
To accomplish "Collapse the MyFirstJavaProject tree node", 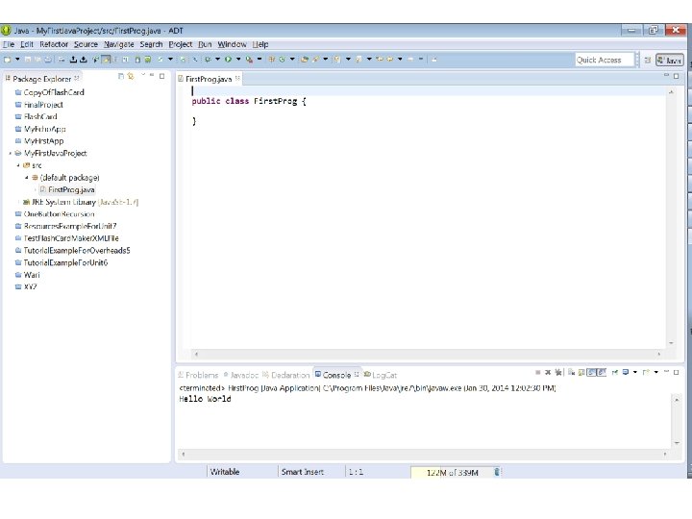I will coord(11,153).
